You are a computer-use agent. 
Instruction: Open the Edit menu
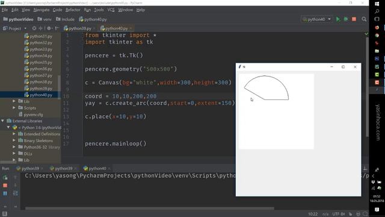[x=14, y=10]
